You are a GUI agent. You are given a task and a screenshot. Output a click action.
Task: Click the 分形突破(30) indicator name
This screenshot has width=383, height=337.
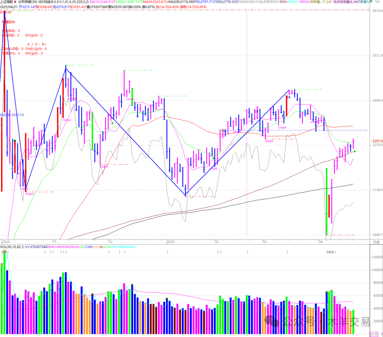click(x=28, y=2)
